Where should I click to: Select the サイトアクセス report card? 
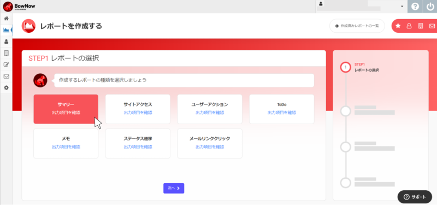pyautogui.click(x=138, y=109)
